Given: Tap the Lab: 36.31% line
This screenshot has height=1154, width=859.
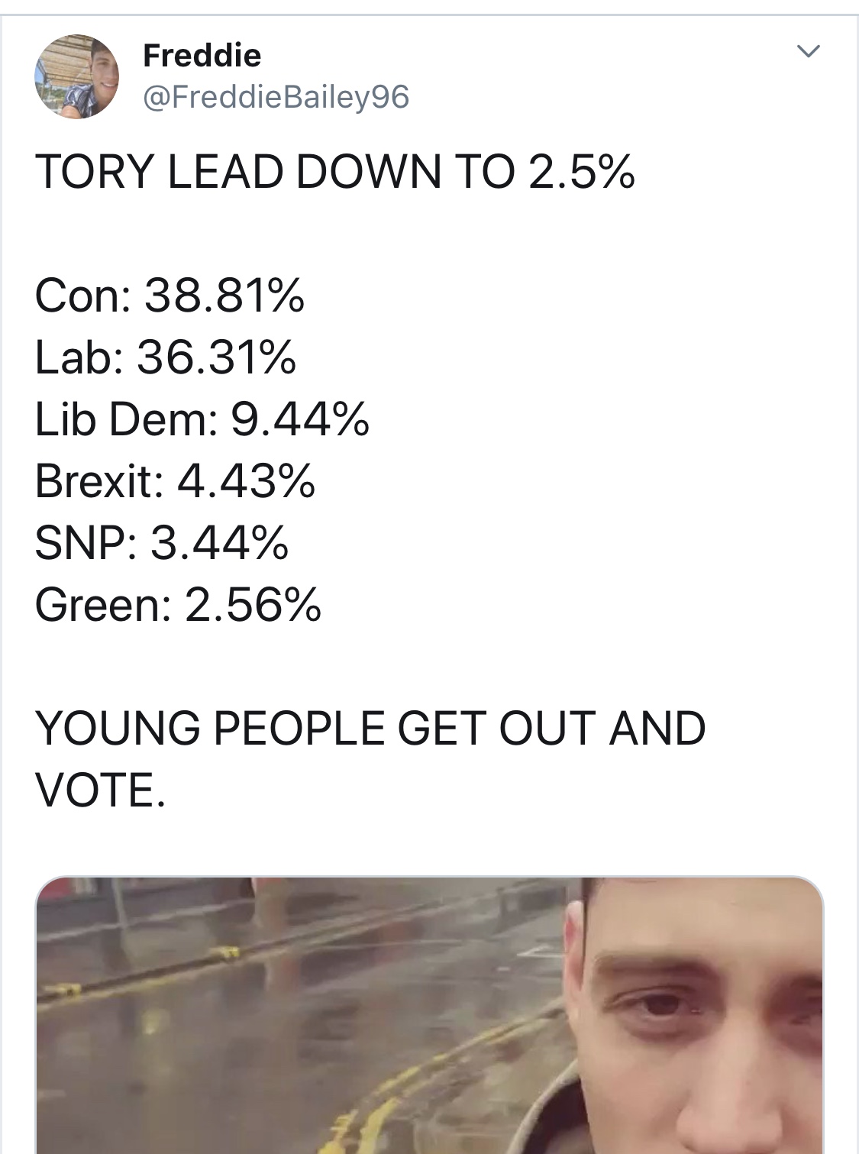Looking at the screenshot, I should click(166, 357).
